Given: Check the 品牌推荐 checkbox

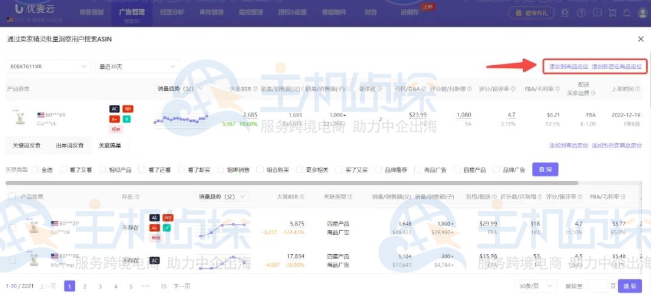Looking at the screenshot, I should [378, 169].
